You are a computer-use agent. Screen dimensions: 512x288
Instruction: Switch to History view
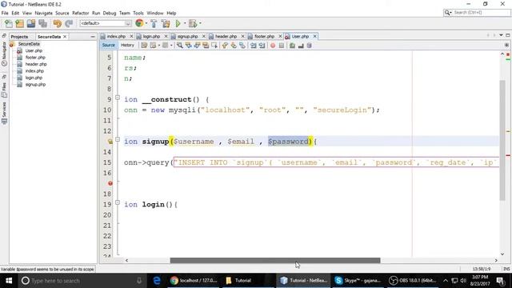[x=127, y=45]
